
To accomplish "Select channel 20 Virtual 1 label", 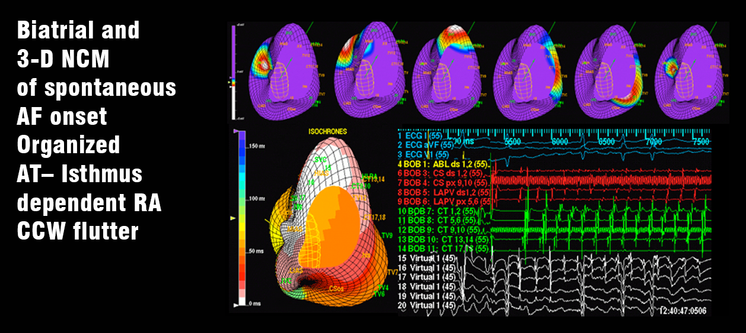I will 426,305.
